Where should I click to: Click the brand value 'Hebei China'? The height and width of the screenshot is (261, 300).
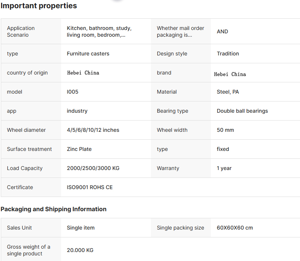click(x=230, y=74)
